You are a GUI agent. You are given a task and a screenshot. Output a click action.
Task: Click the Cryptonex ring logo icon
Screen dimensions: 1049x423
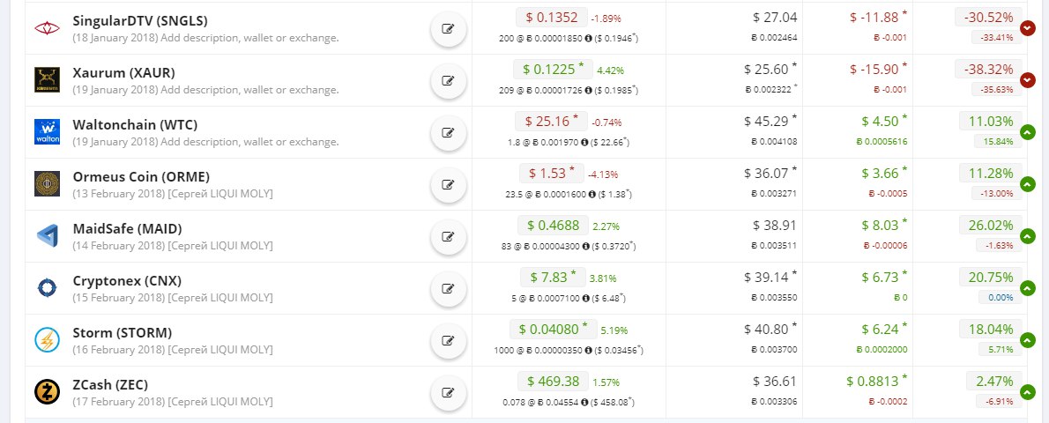pos(47,288)
